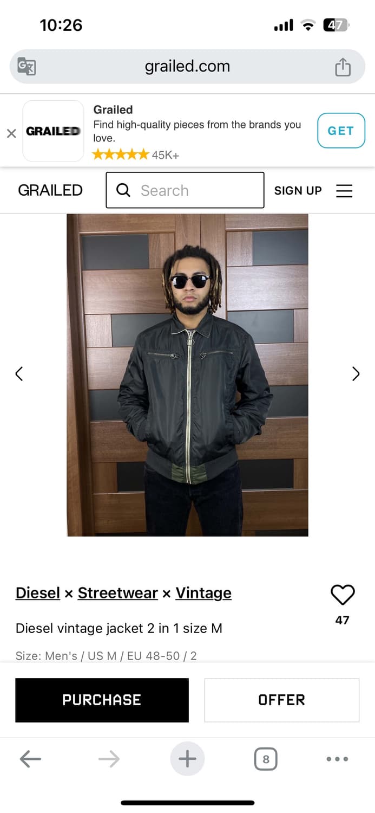The image size is (375, 813).
Task: Focus the Search input field
Action: click(x=185, y=190)
